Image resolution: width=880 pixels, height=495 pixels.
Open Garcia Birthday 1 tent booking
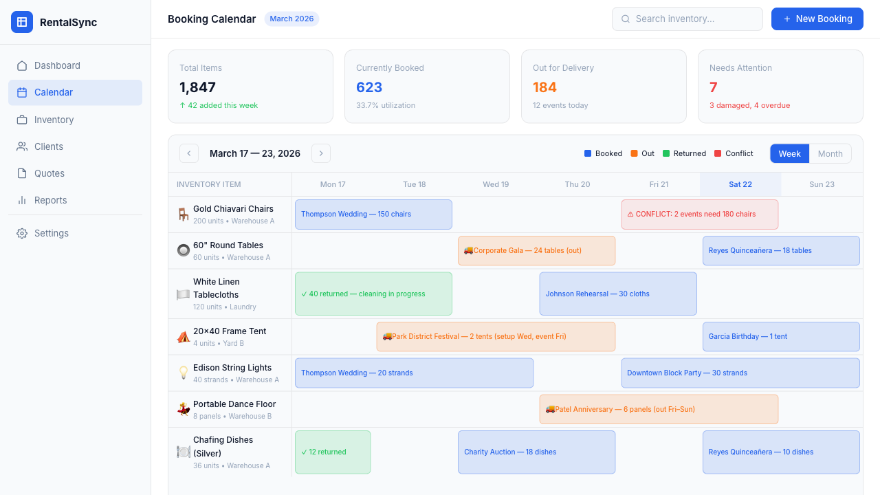pos(781,337)
